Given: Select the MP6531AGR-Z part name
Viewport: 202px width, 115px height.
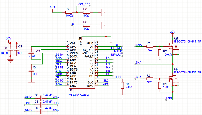Looking at the screenshot, I should pos(79,95).
